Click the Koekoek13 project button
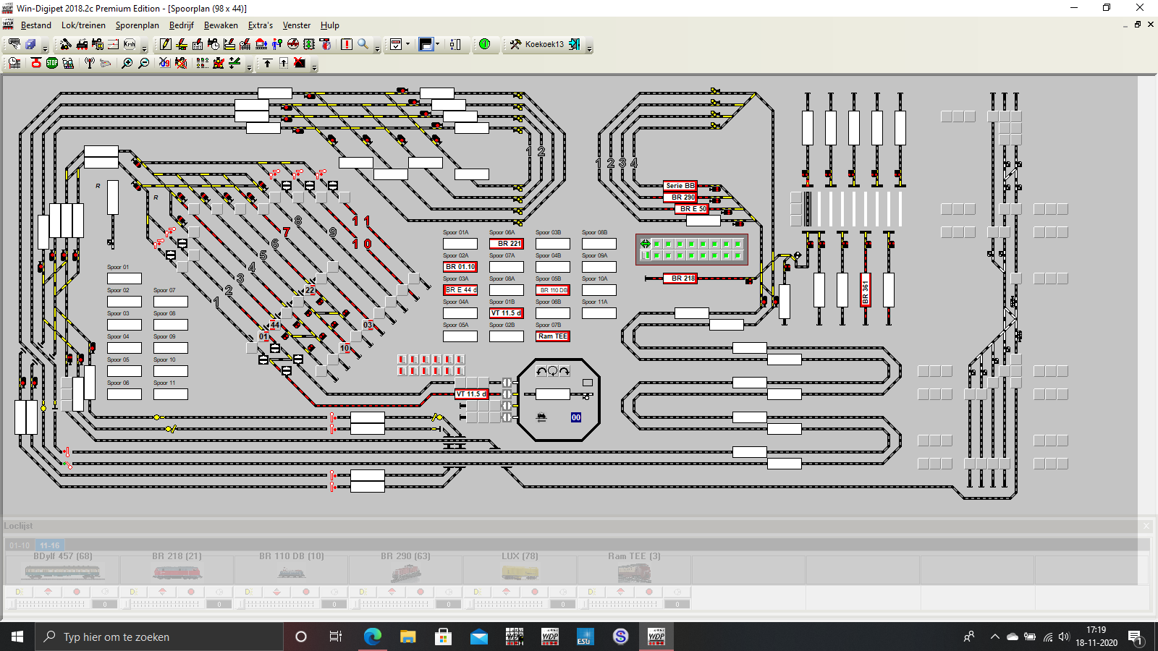The width and height of the screenshot is (1158, 651). coord(544,44)
